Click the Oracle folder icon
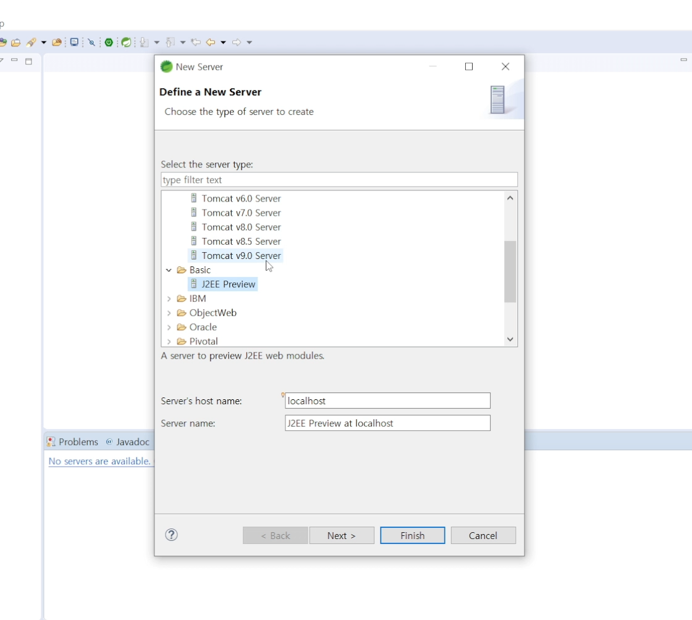 pyautogui.click(x=182, y=327)
